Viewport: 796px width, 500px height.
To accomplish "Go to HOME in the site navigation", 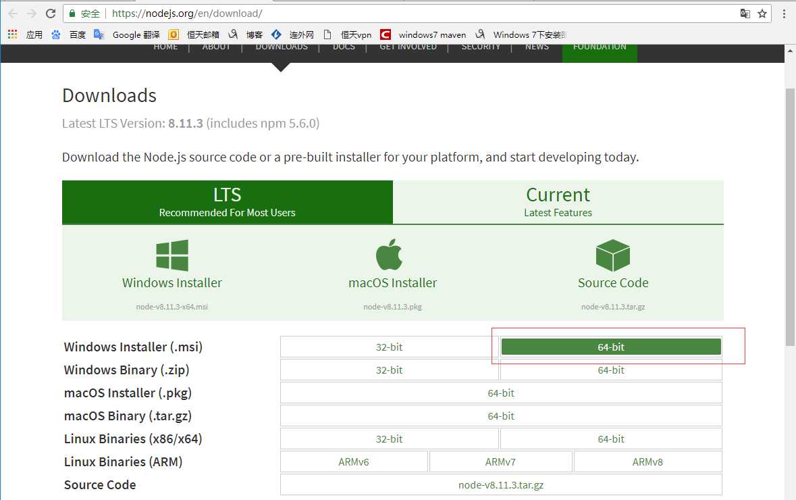I will [x=165, y=46].
